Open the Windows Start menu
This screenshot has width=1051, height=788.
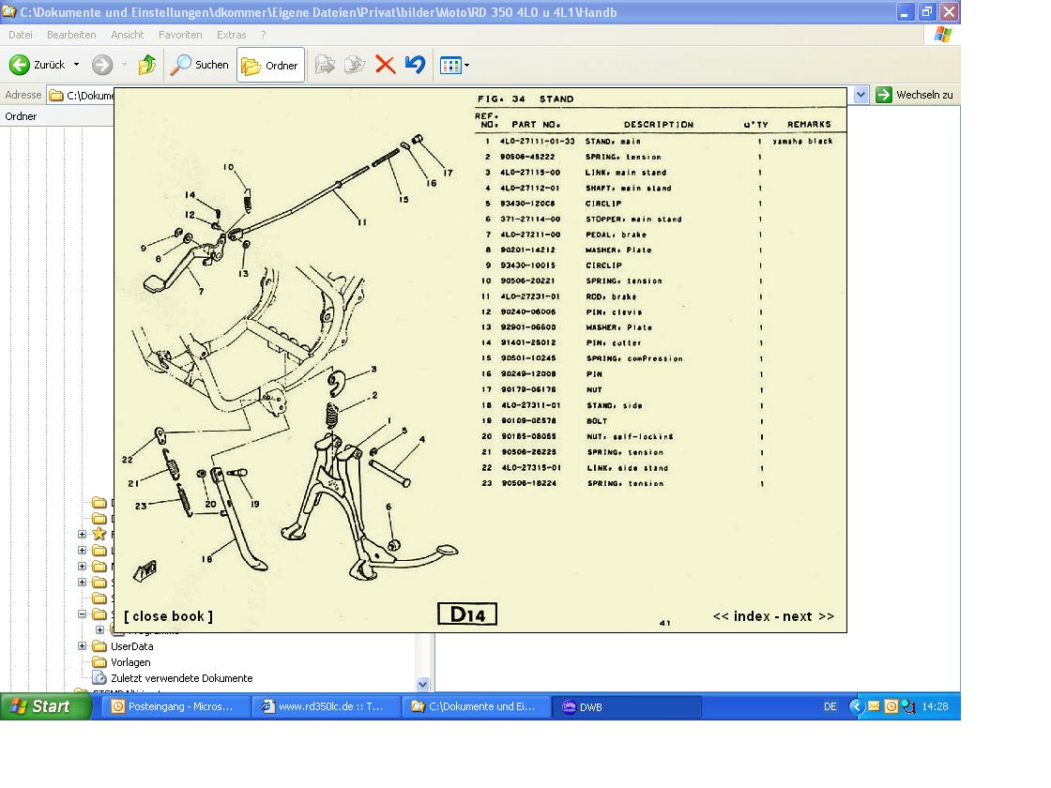tap(45, 706)
